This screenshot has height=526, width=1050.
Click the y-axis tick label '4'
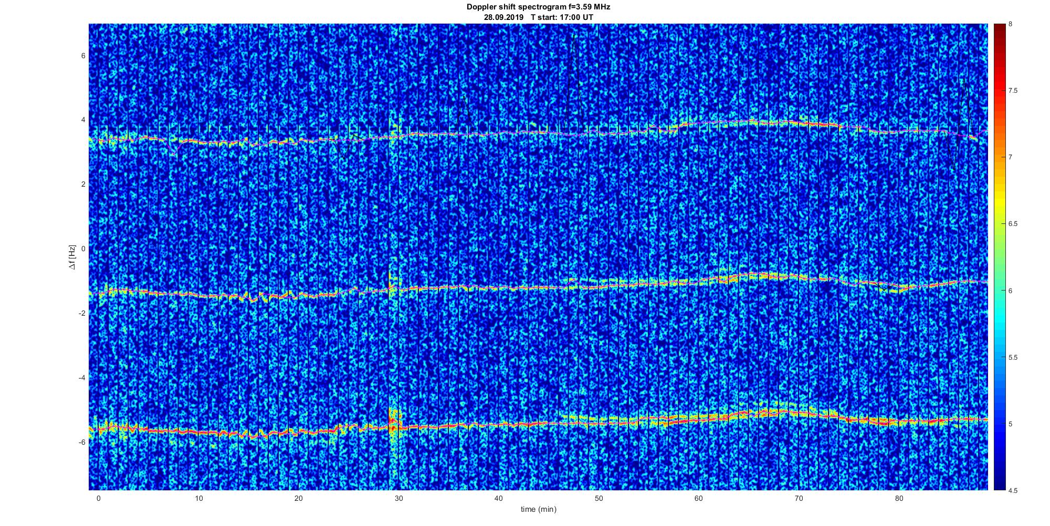[x=83, y=120]
